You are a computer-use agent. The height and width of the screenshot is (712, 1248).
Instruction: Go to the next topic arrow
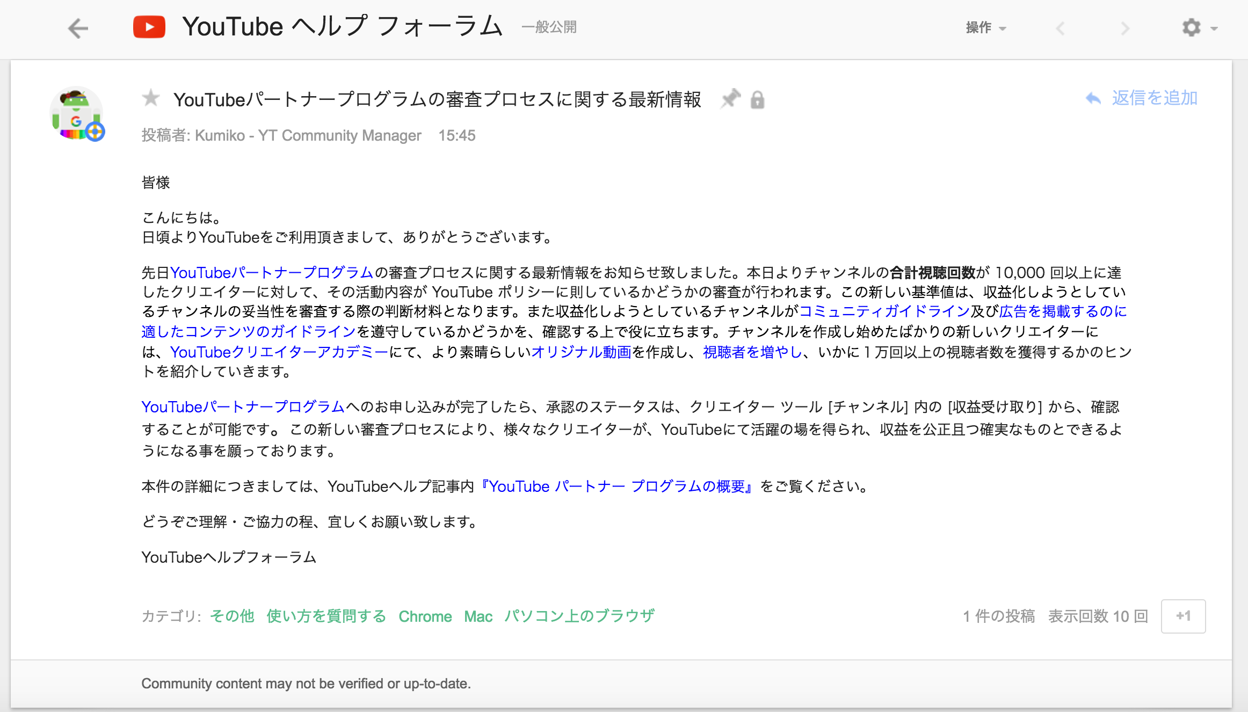tap(1125, 28)
